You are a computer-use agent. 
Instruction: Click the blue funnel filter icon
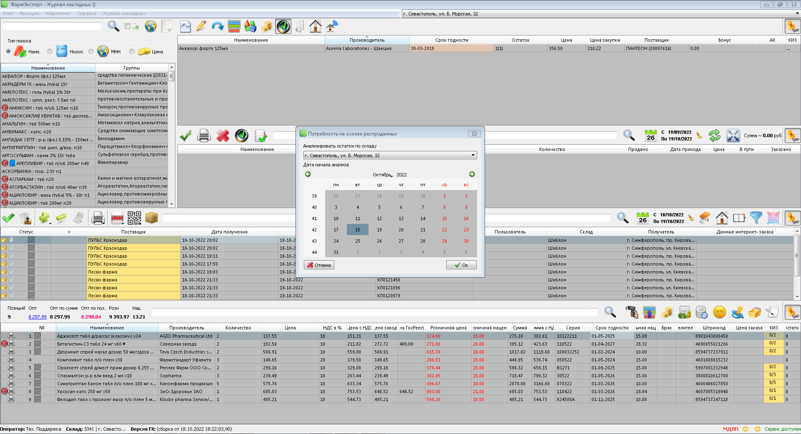point(756,218)
